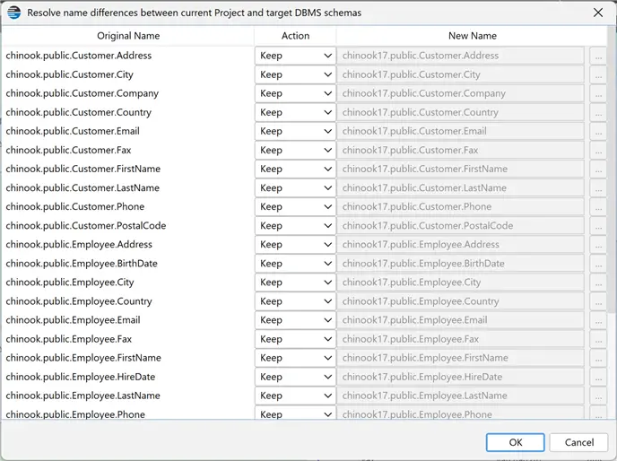
Task: Click the New Name column header
Action: 473,36
